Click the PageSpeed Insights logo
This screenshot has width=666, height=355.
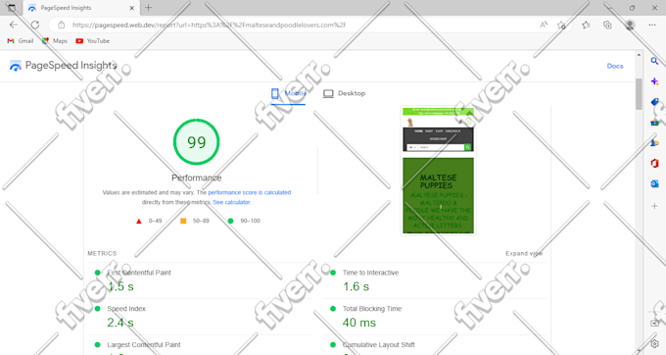63,66
